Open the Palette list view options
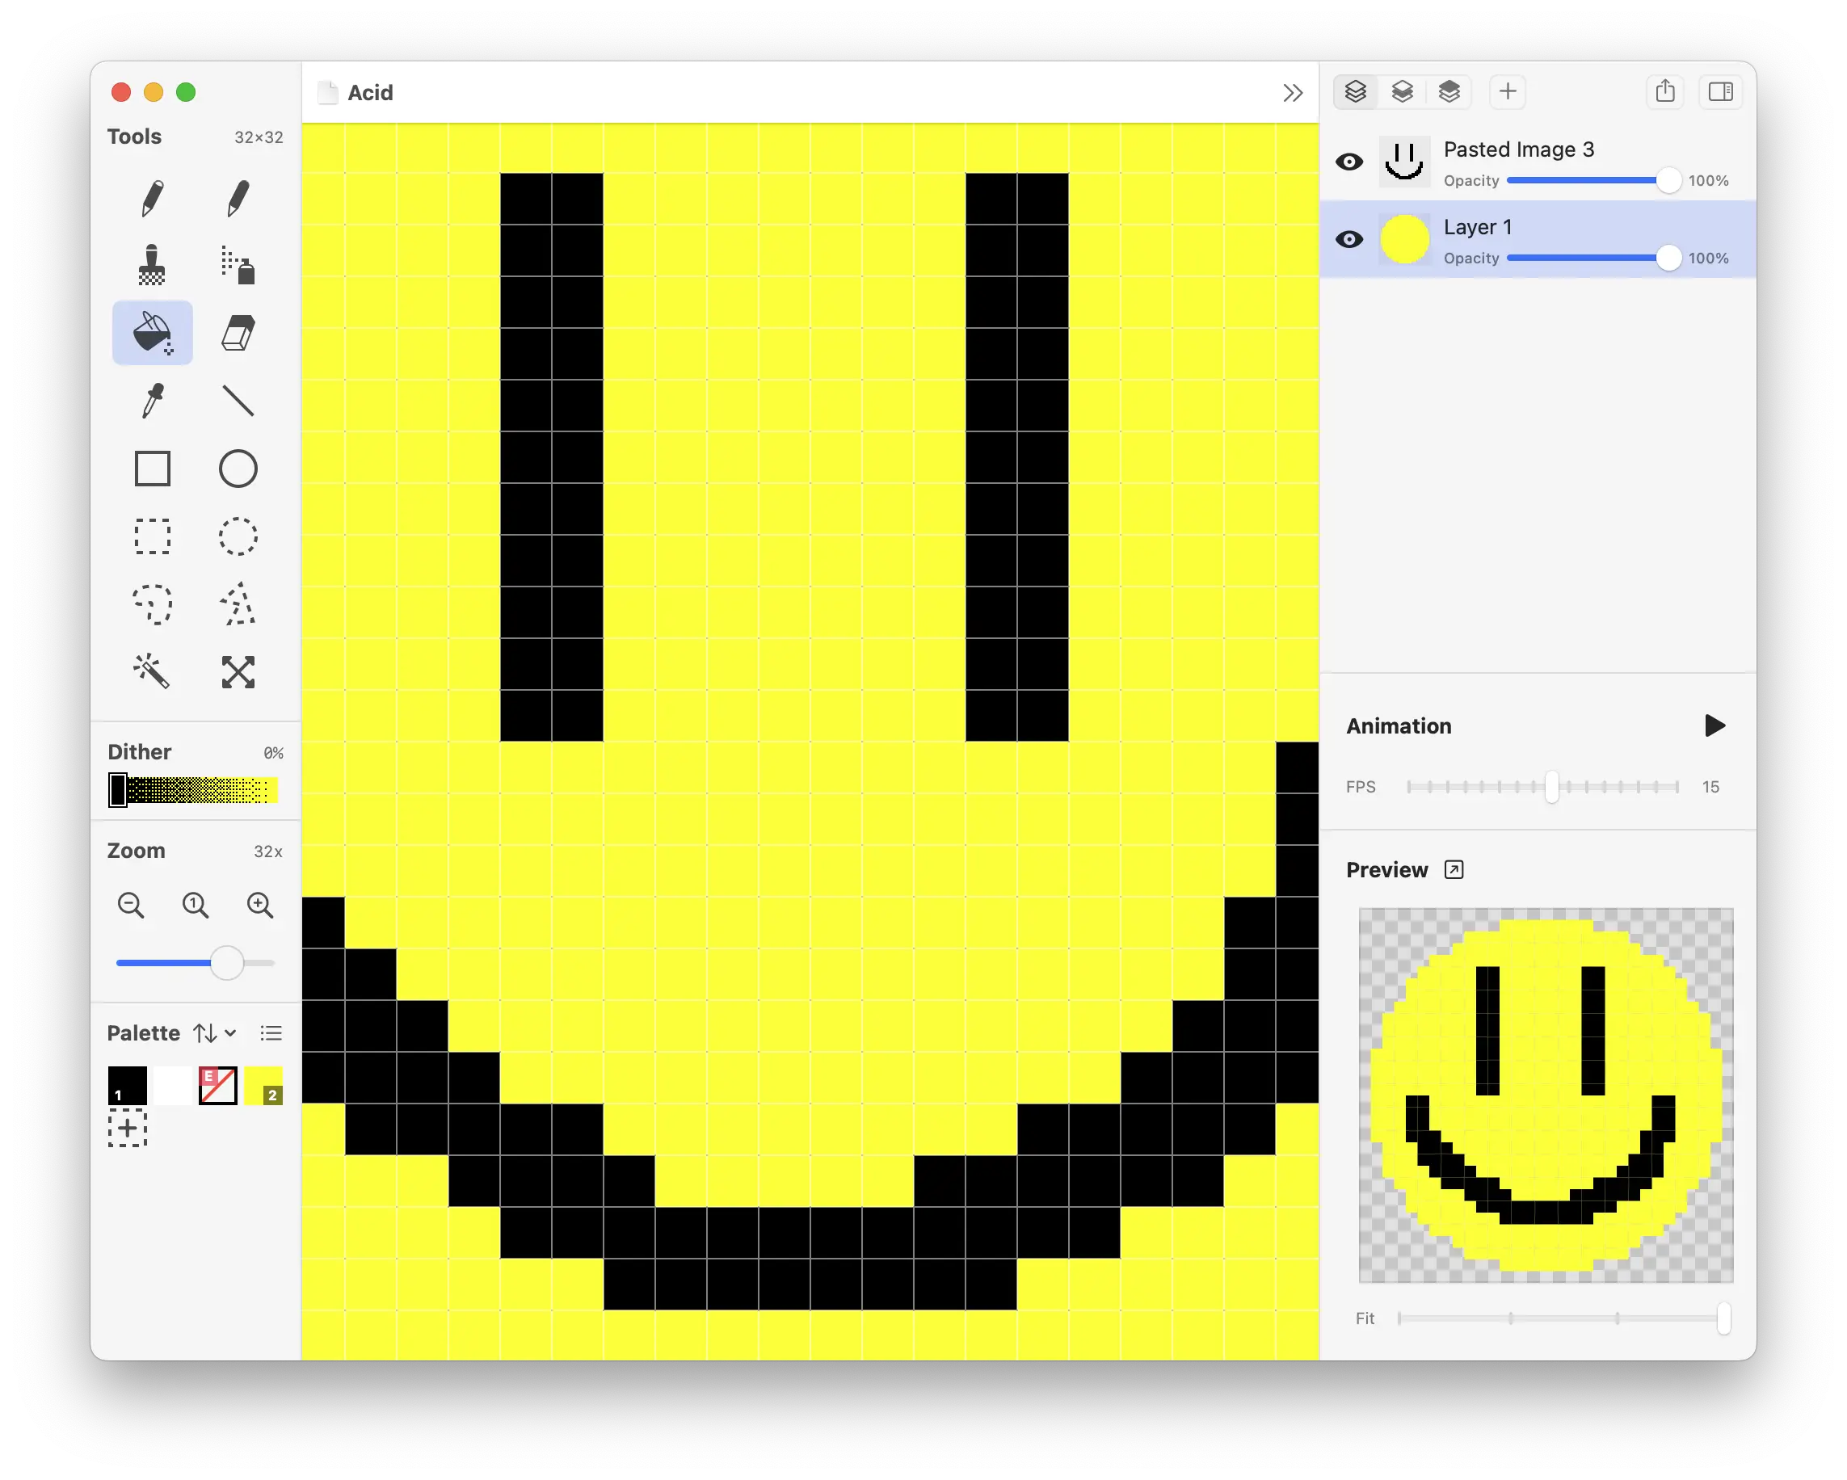1847x1480 pixels. [x=271, y=1033]
